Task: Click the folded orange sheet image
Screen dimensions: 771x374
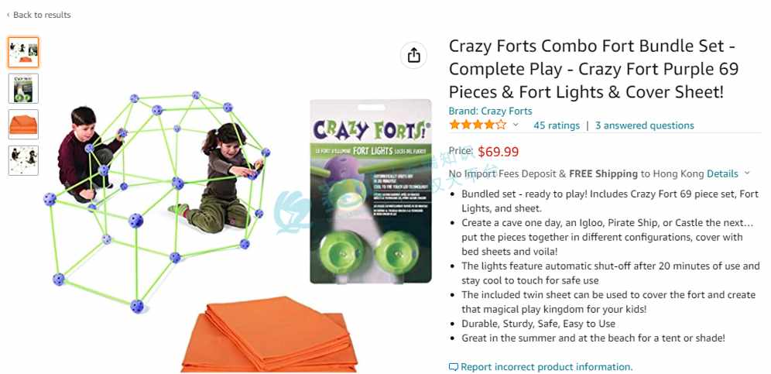Action: tap(269, 335)
